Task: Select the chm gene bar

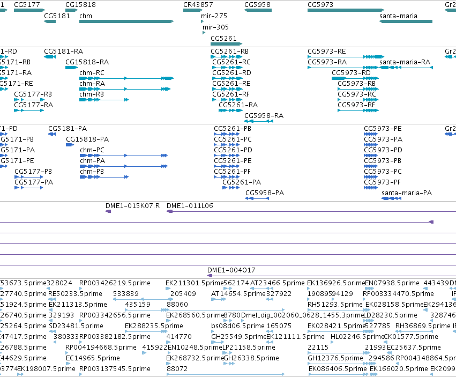Action: (126, 21)
